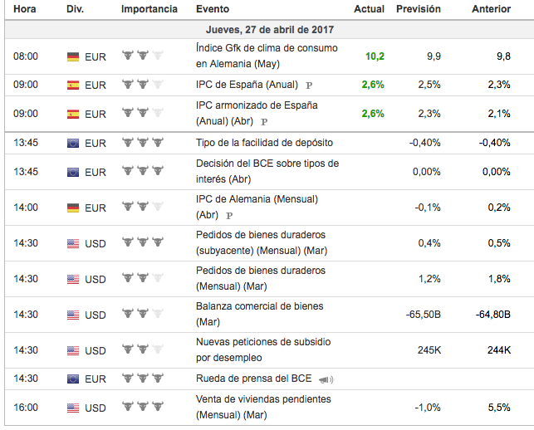This screenshot has width=534, height=430.
Task: Click the P icon next to IPC de Alemania (Abr)
Action: tap(229, 215)
